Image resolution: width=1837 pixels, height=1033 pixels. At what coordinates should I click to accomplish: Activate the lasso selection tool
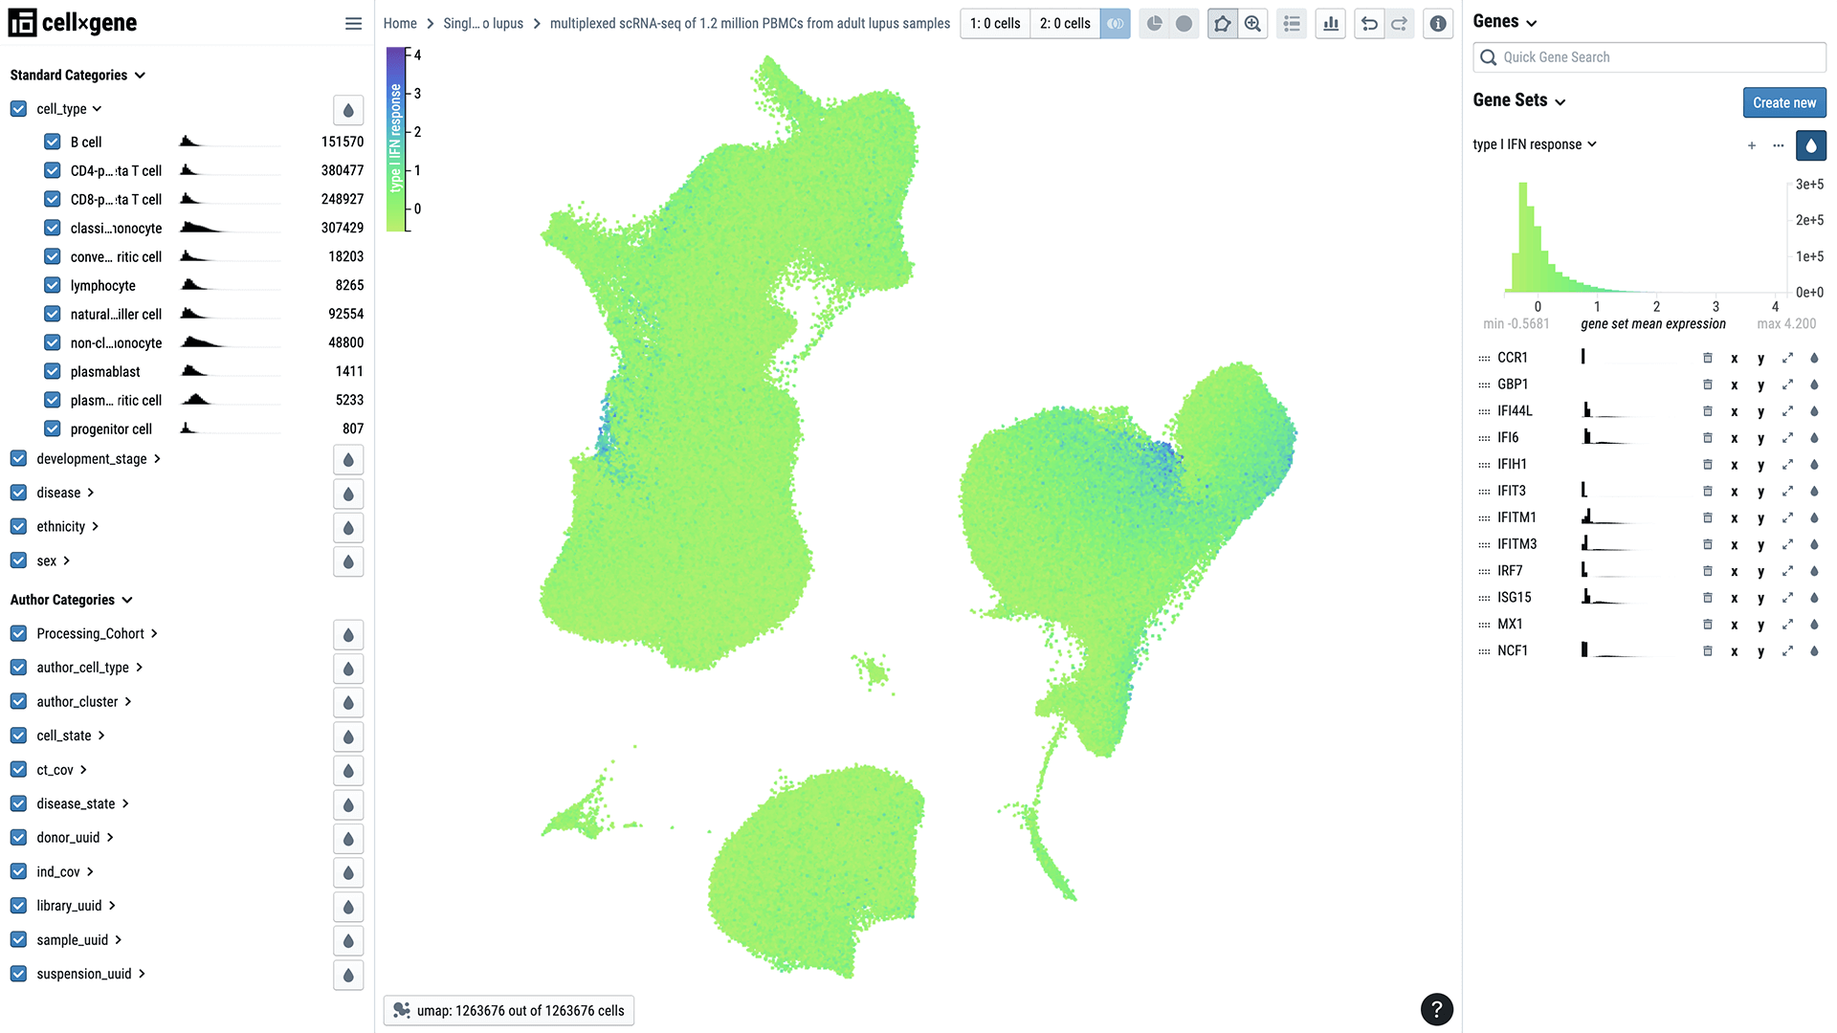1222,23
